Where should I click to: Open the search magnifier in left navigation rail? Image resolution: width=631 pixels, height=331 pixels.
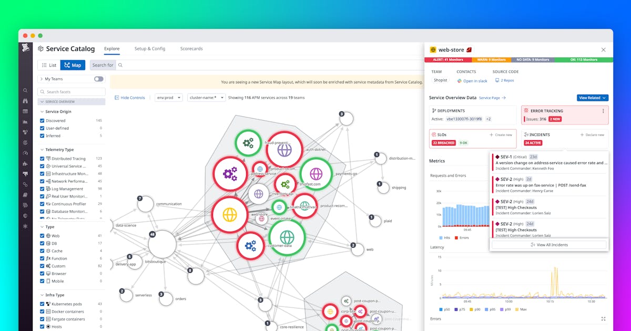[x=25, y=90]
